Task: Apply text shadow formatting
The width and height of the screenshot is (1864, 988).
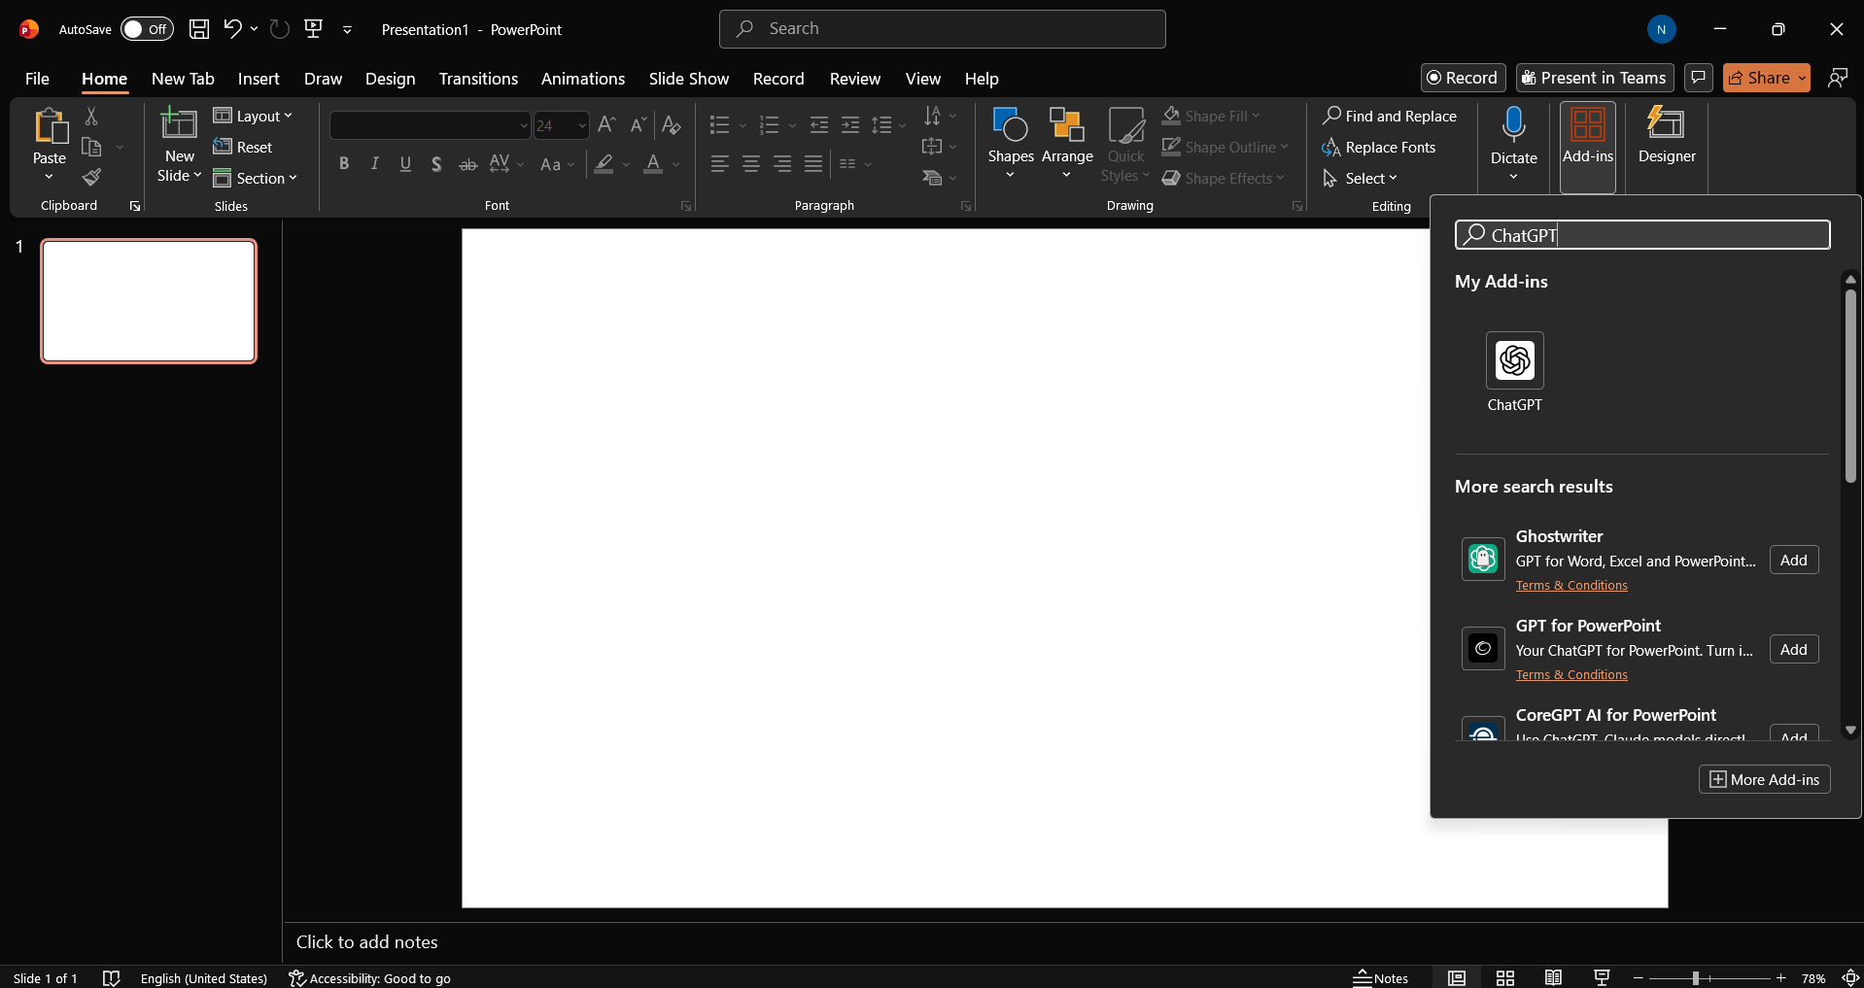Action: point(436,164)
